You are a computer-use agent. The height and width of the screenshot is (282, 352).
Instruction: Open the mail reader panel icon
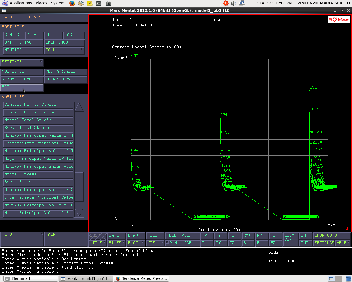[x=81, y=3]
